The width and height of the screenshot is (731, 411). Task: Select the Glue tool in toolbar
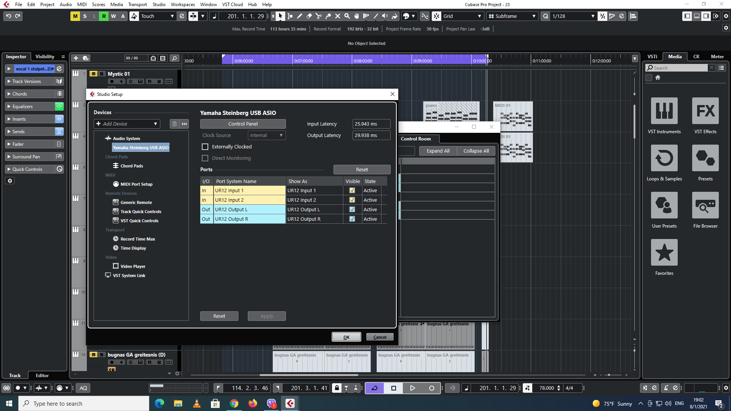click(x=328, y=16)
